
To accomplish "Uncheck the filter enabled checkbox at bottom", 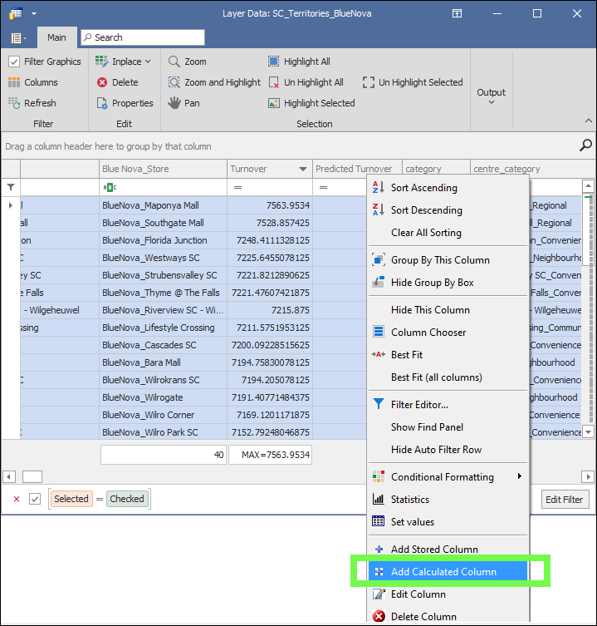I will click(35, 499).
